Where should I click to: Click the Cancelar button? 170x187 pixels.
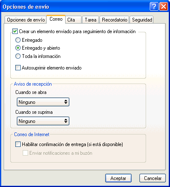pos(153,178)
